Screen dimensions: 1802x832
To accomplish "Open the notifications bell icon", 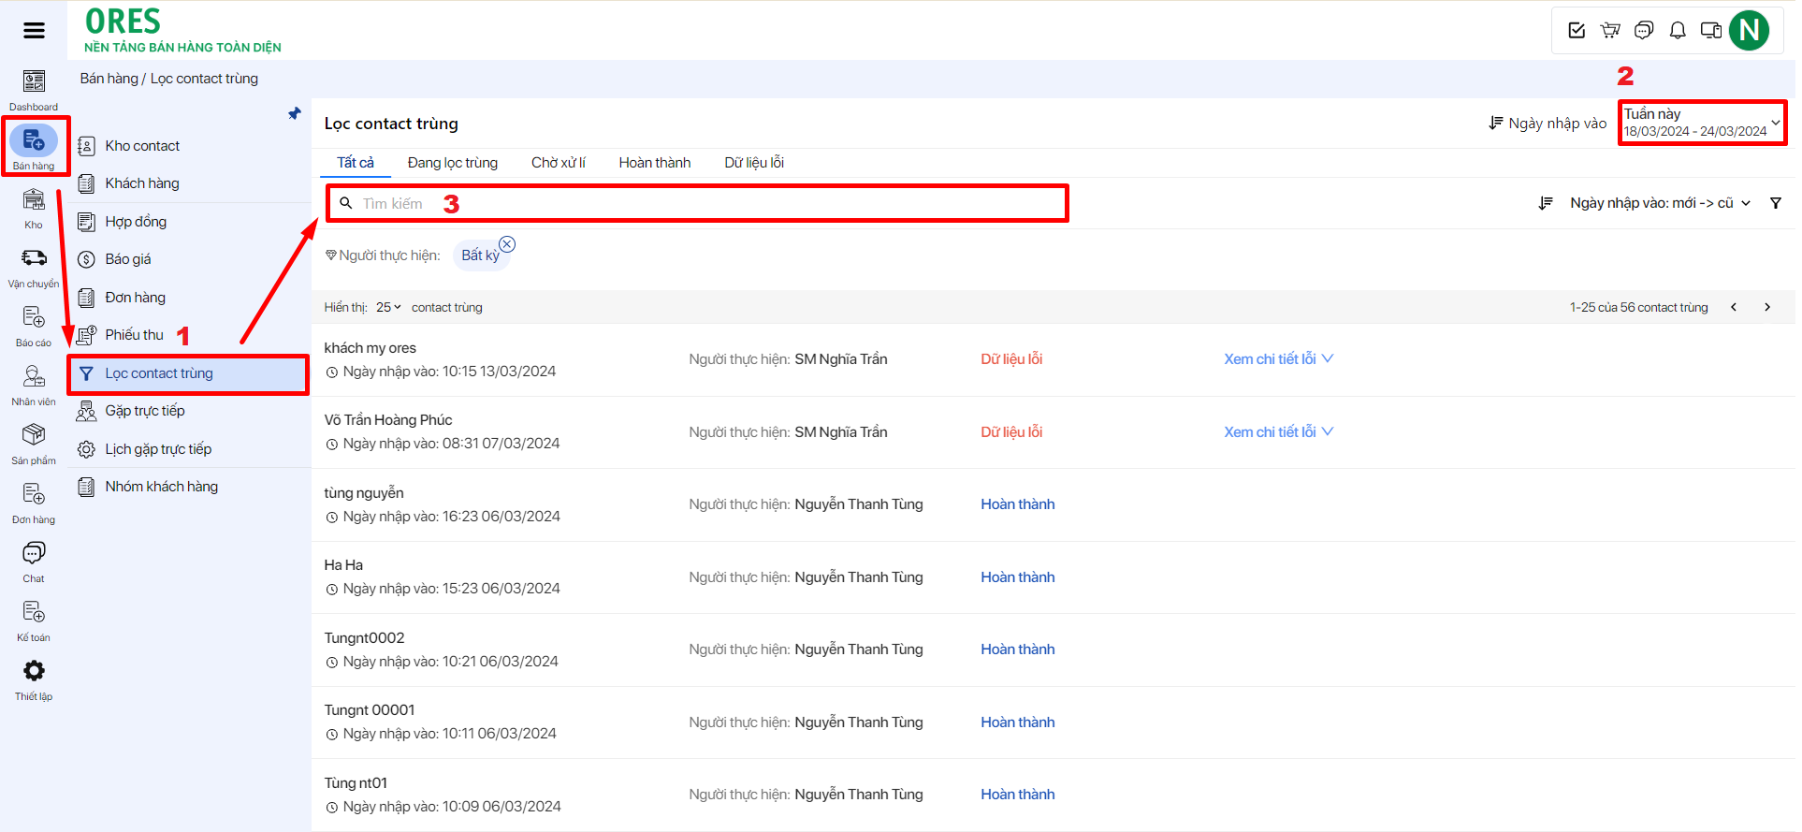I will click(1678, 31).
